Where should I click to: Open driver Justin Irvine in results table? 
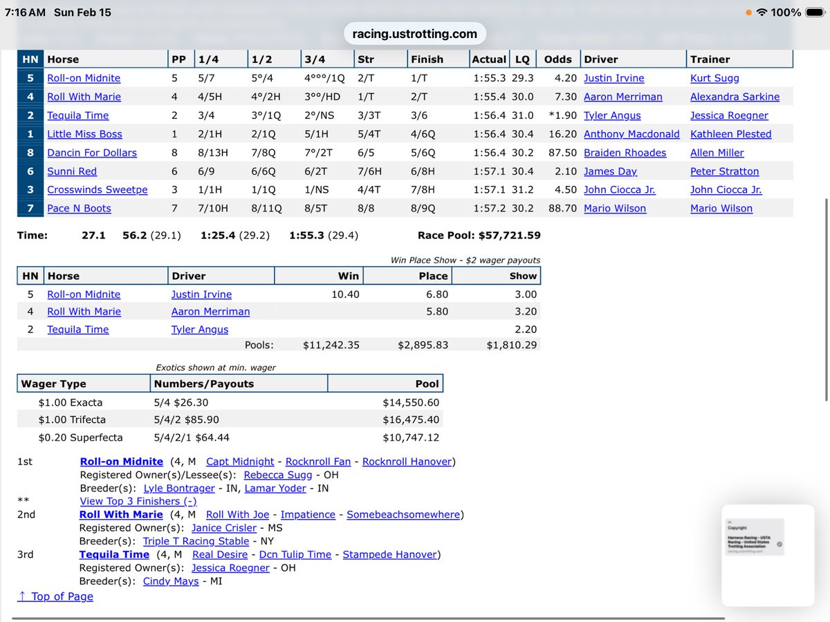(614, 78)
